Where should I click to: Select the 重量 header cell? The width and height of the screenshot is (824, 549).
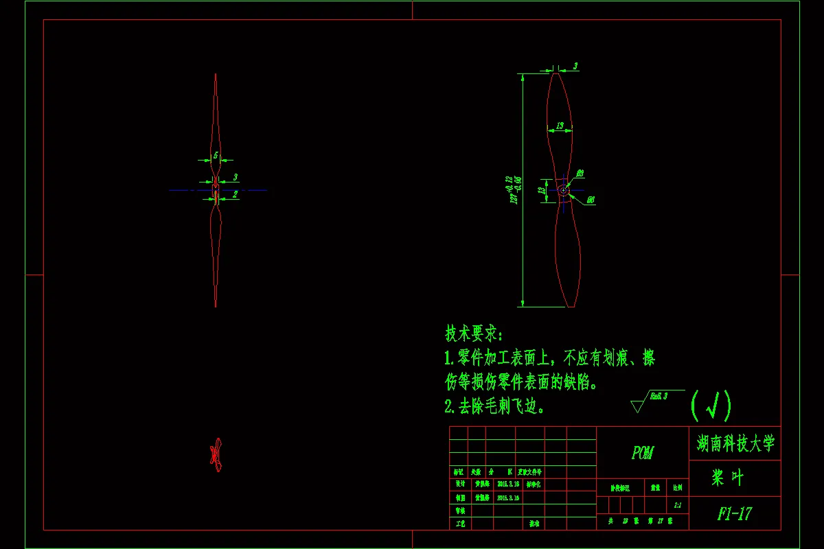(655, 488)
